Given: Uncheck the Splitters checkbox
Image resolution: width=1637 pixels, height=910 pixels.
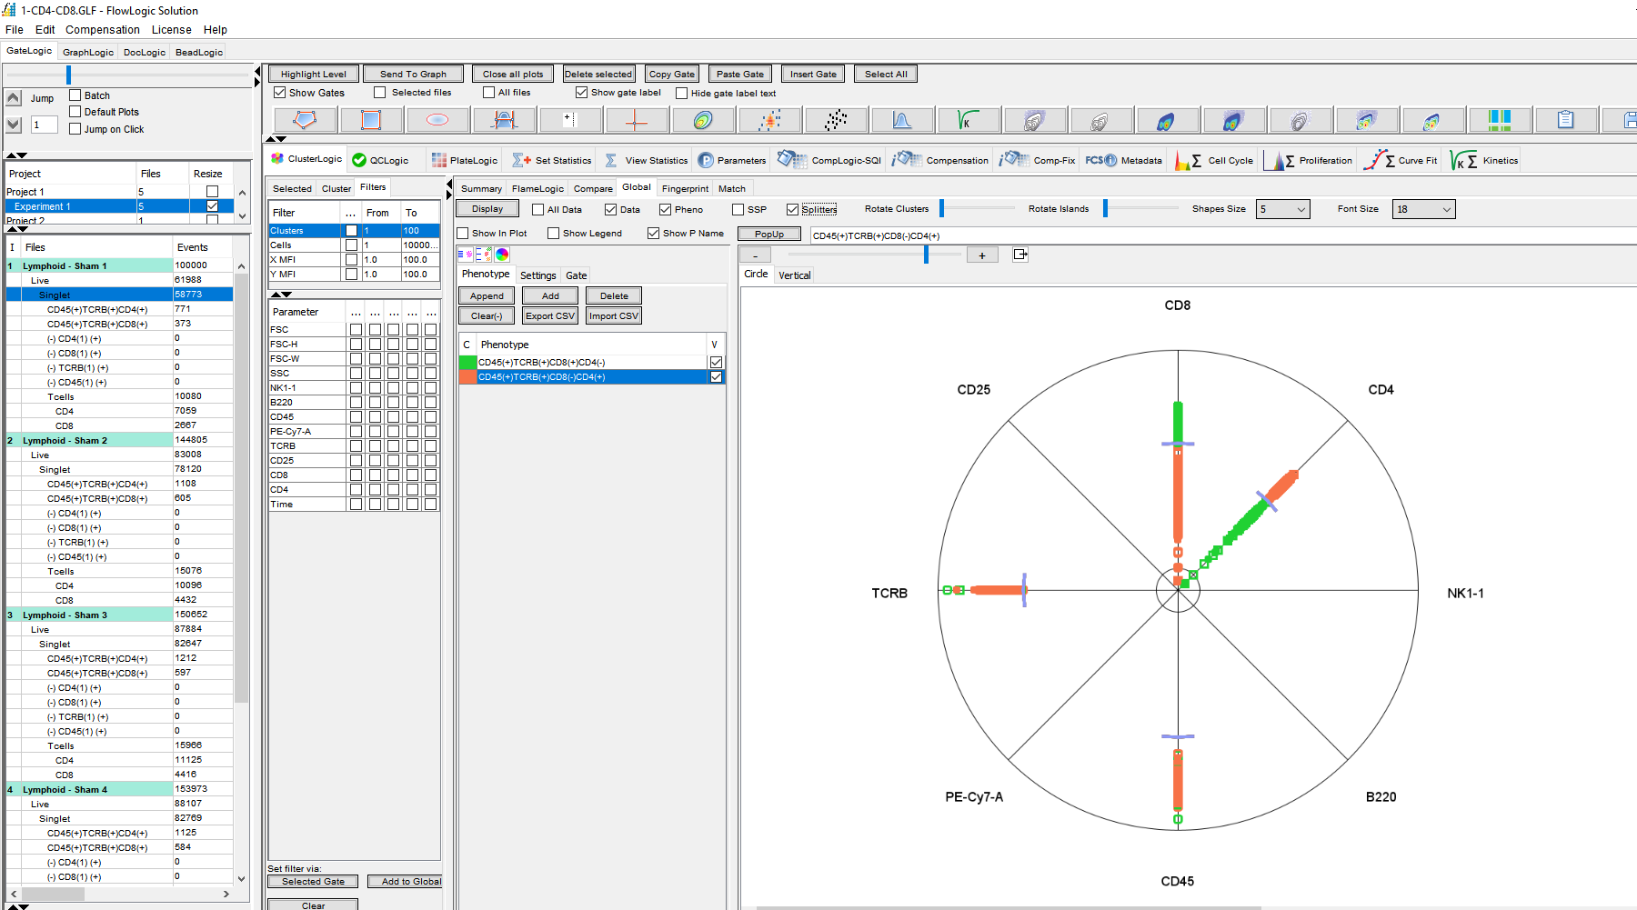Looking at the screenshot, I should (x=792, y=210).
